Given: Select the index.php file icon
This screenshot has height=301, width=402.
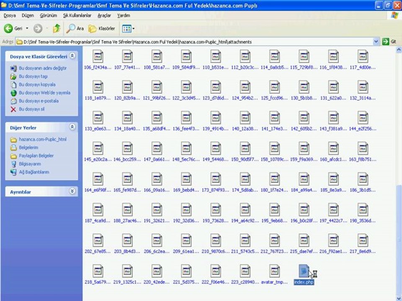Looking at the screenshot, I should (304, 271).
